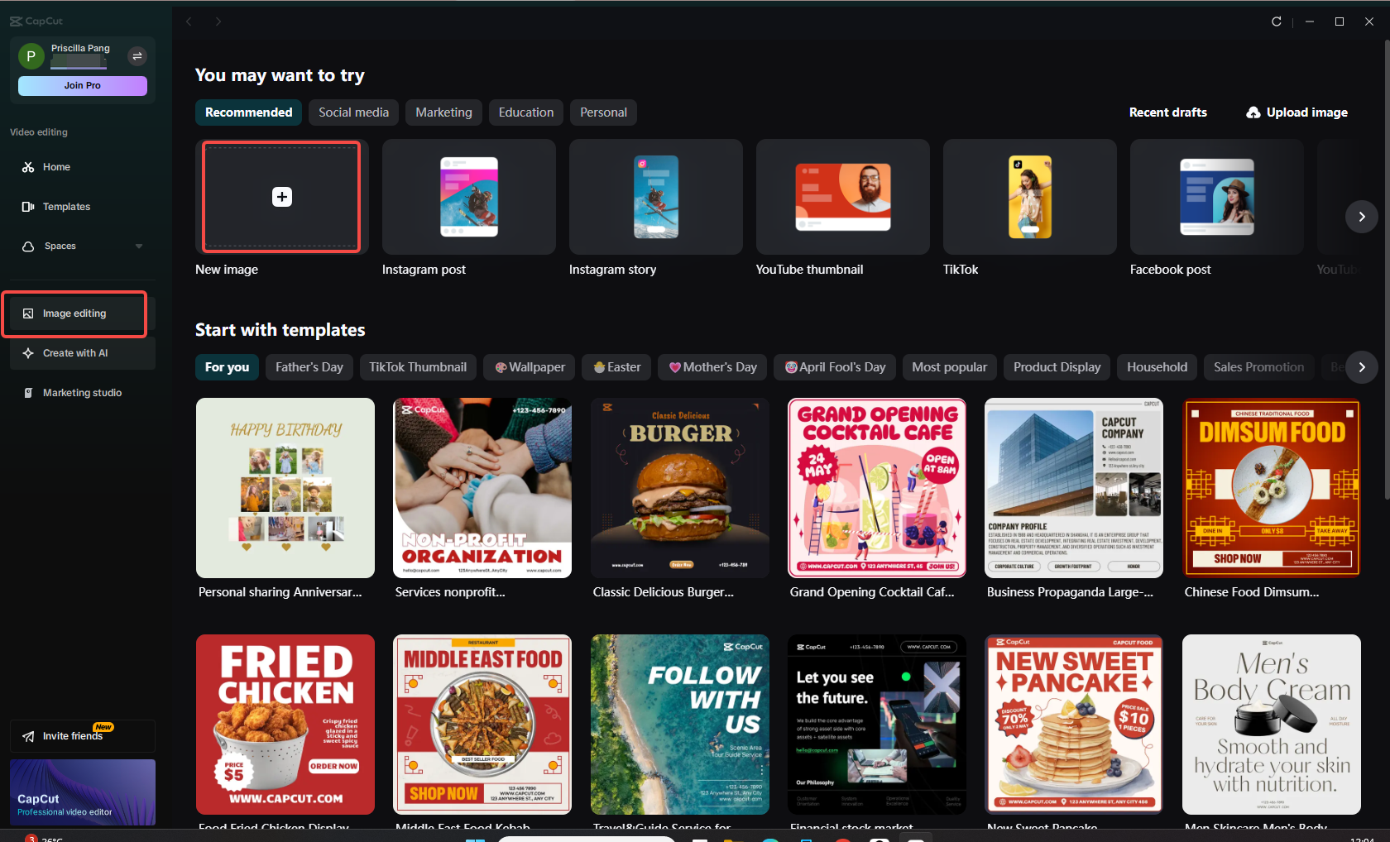Open the account switch icon beside Priscilla Pang
This screenshot has height=842, width=1390.
click(x=137, y=56)
